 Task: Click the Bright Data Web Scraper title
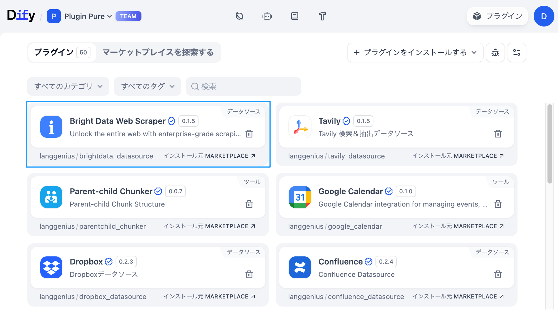click(118, 121)
